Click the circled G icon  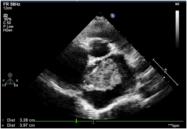pos(10,75)
